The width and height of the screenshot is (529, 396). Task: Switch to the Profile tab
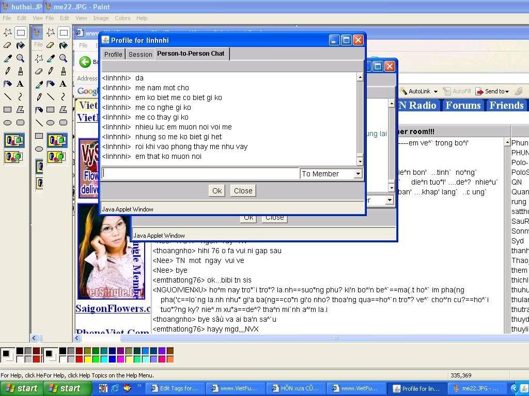113,54
